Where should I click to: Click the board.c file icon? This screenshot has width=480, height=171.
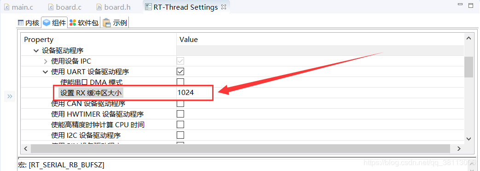pos(51,7)
